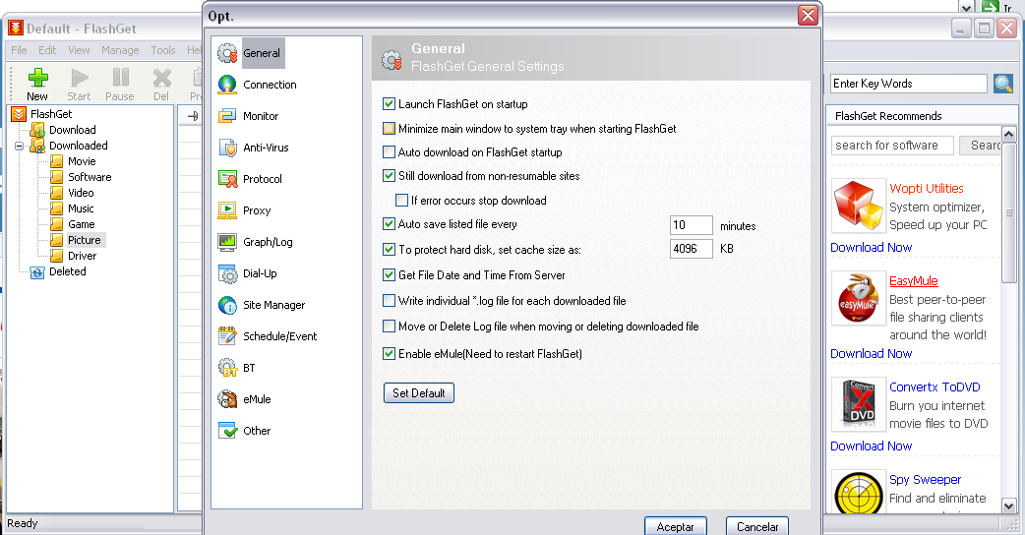
Task: Click the FlashGet root icon in tree
Action: coord(19,114)
